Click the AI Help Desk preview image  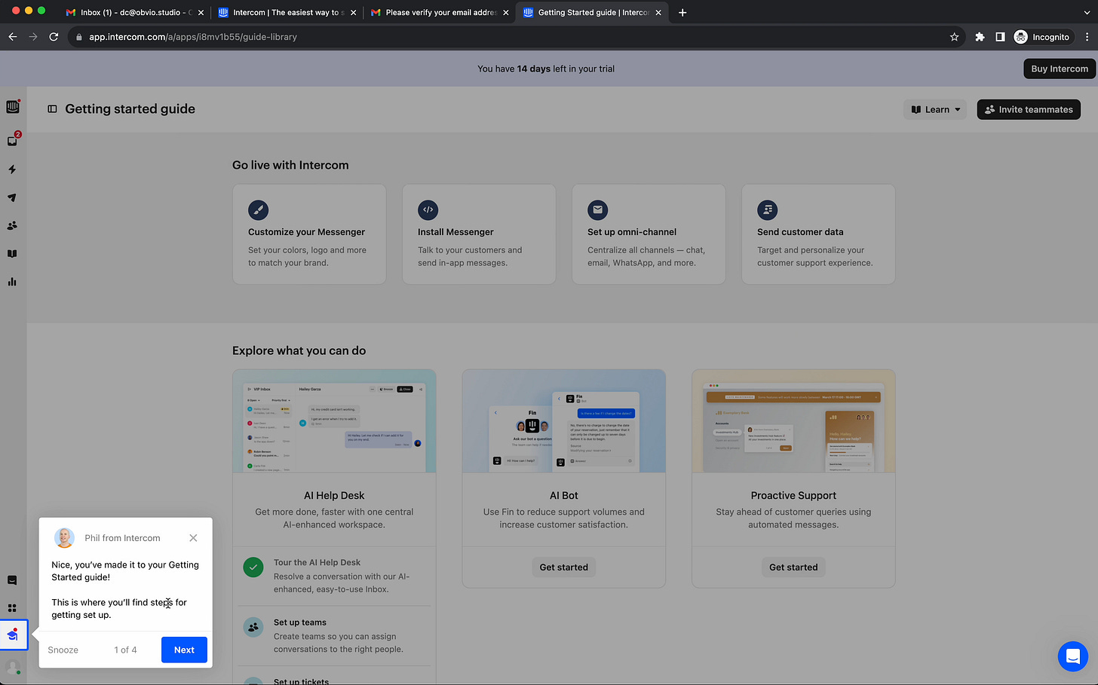point(334,421)
